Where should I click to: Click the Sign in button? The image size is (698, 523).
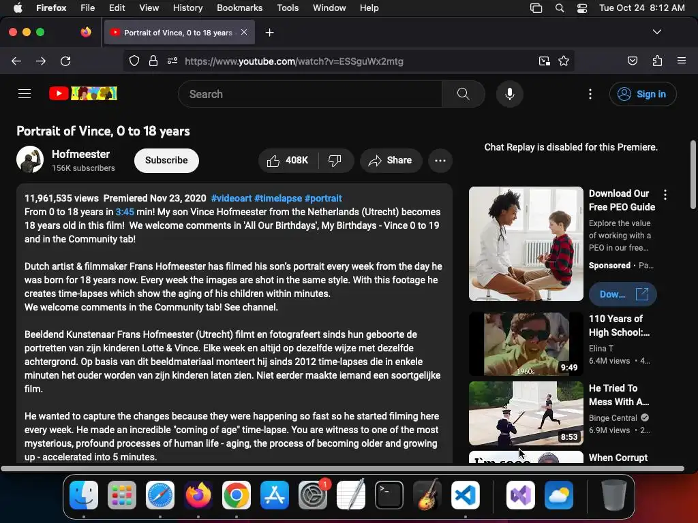(x=643, y=94)
